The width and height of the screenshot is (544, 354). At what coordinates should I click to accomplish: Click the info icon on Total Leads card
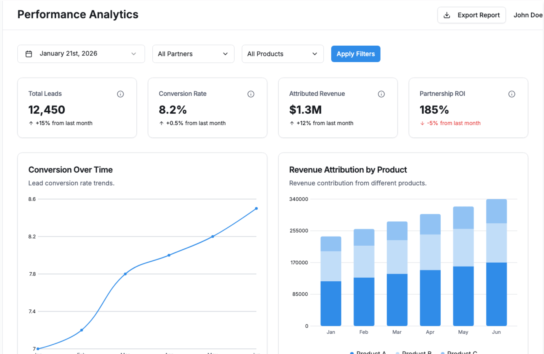(120, 94)
